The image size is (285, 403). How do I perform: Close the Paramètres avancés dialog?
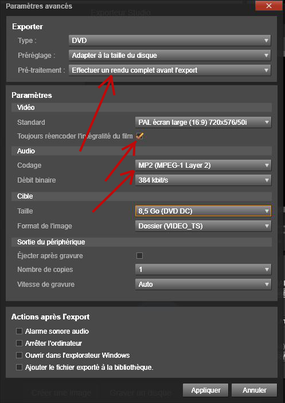click(x=269, y=6)
